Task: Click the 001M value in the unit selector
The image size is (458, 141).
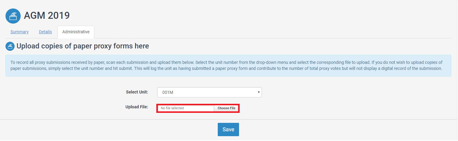Action: [x=168, y=92]
